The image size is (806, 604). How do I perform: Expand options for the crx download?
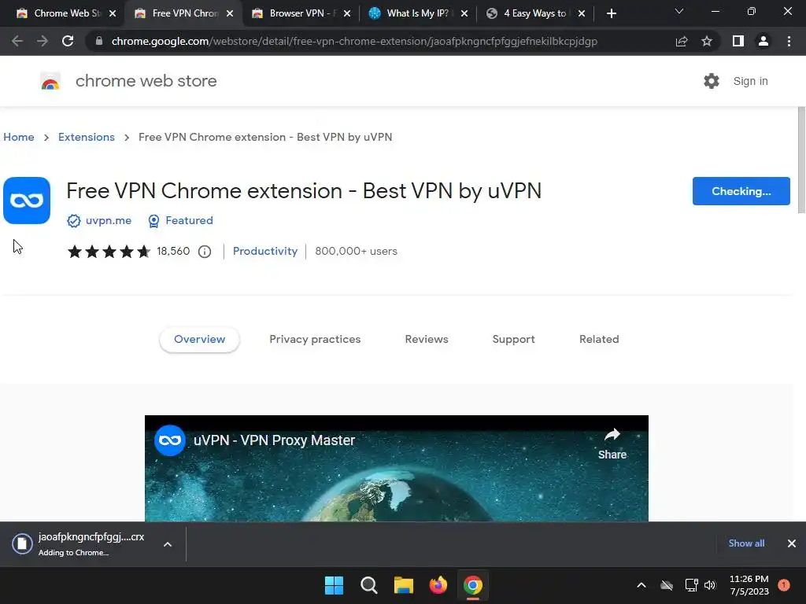point(168,544)
